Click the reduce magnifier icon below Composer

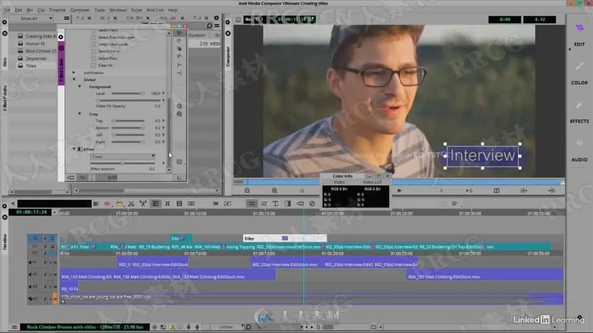pyautogui.click(x=247, y=190)
